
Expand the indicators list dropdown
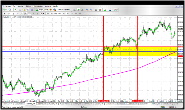pos(107,10)
